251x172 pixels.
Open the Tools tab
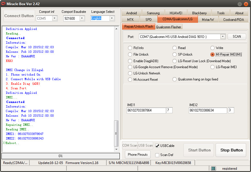(x=221, y=13)
